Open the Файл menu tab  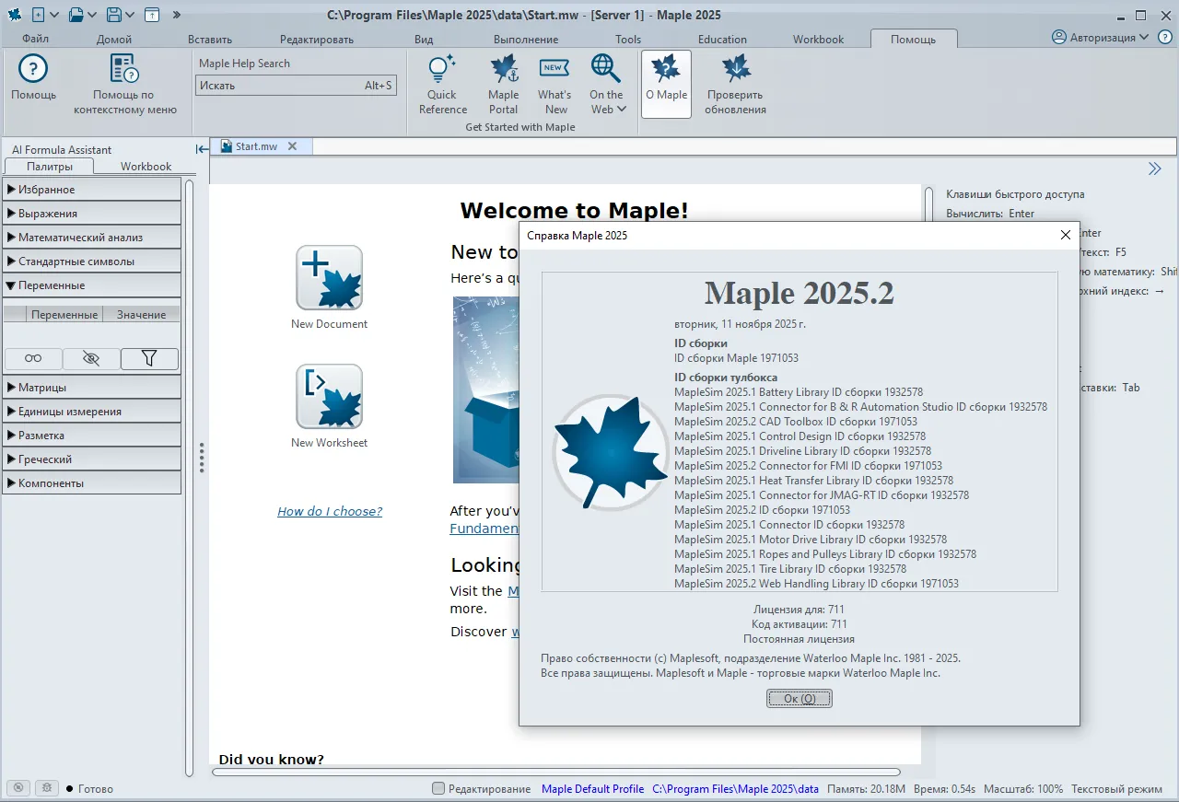[36, 40]
